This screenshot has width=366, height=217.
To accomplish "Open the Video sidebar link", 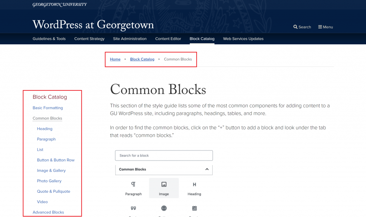I will (42, 202).
